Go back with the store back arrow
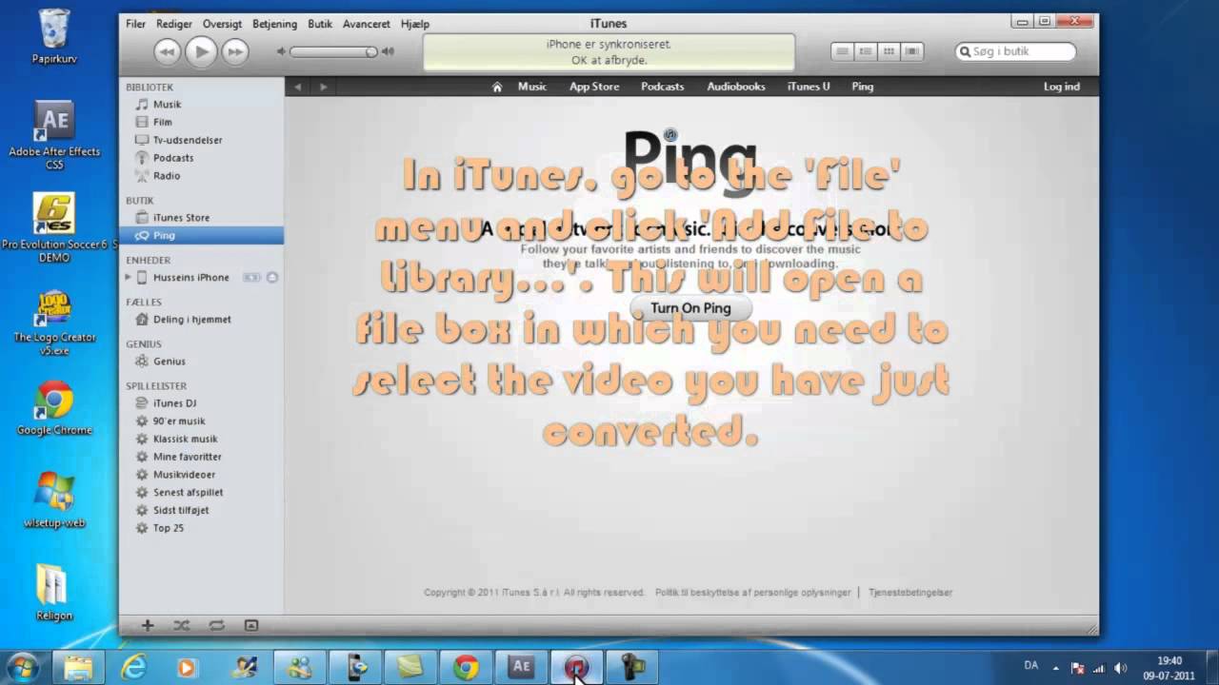1219x685 pixels. (x=298, y=87)
